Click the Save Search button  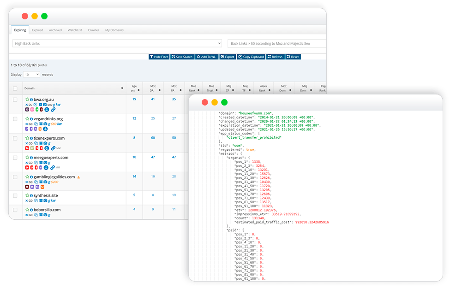182,57
